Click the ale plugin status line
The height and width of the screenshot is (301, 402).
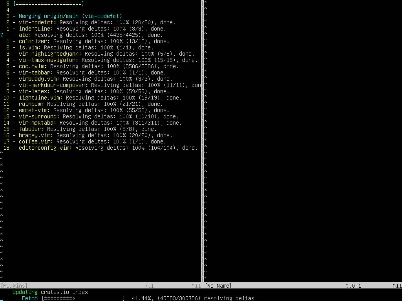pyautogui.click(x=88, y=35)
